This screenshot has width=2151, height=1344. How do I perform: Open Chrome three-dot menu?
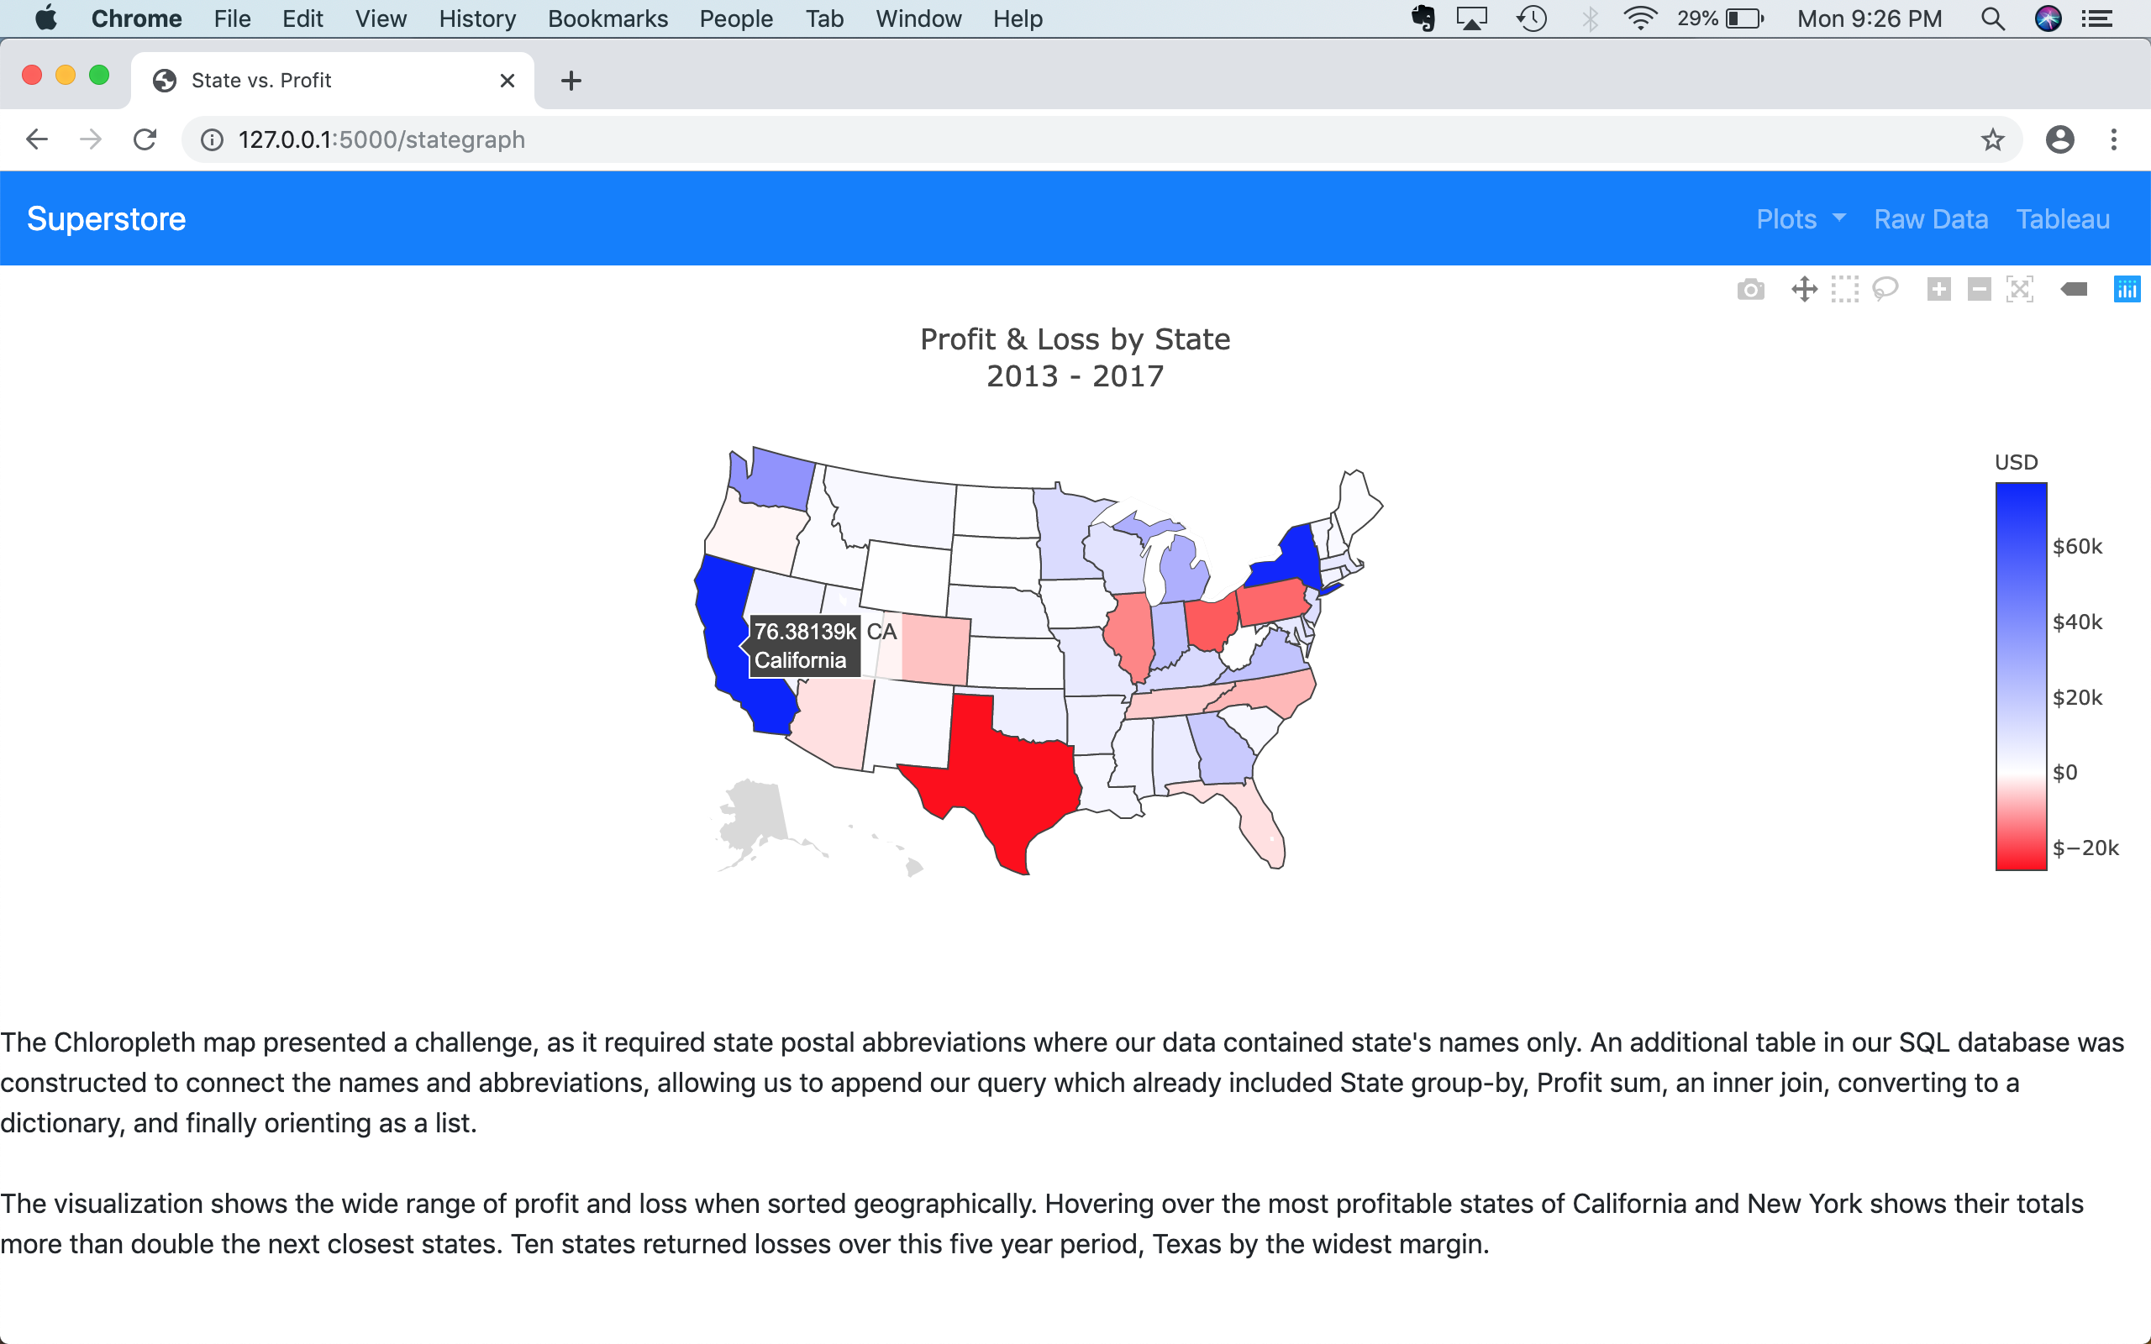[x=2114, y=139]
